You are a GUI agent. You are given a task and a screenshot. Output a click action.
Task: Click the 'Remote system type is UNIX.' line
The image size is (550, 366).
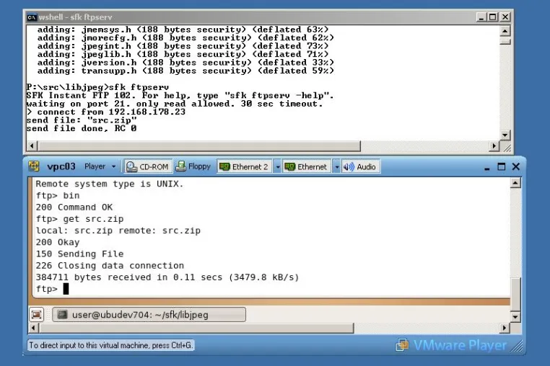click(110, 184)
